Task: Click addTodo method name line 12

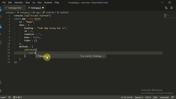Action: (x=29, y=50)
